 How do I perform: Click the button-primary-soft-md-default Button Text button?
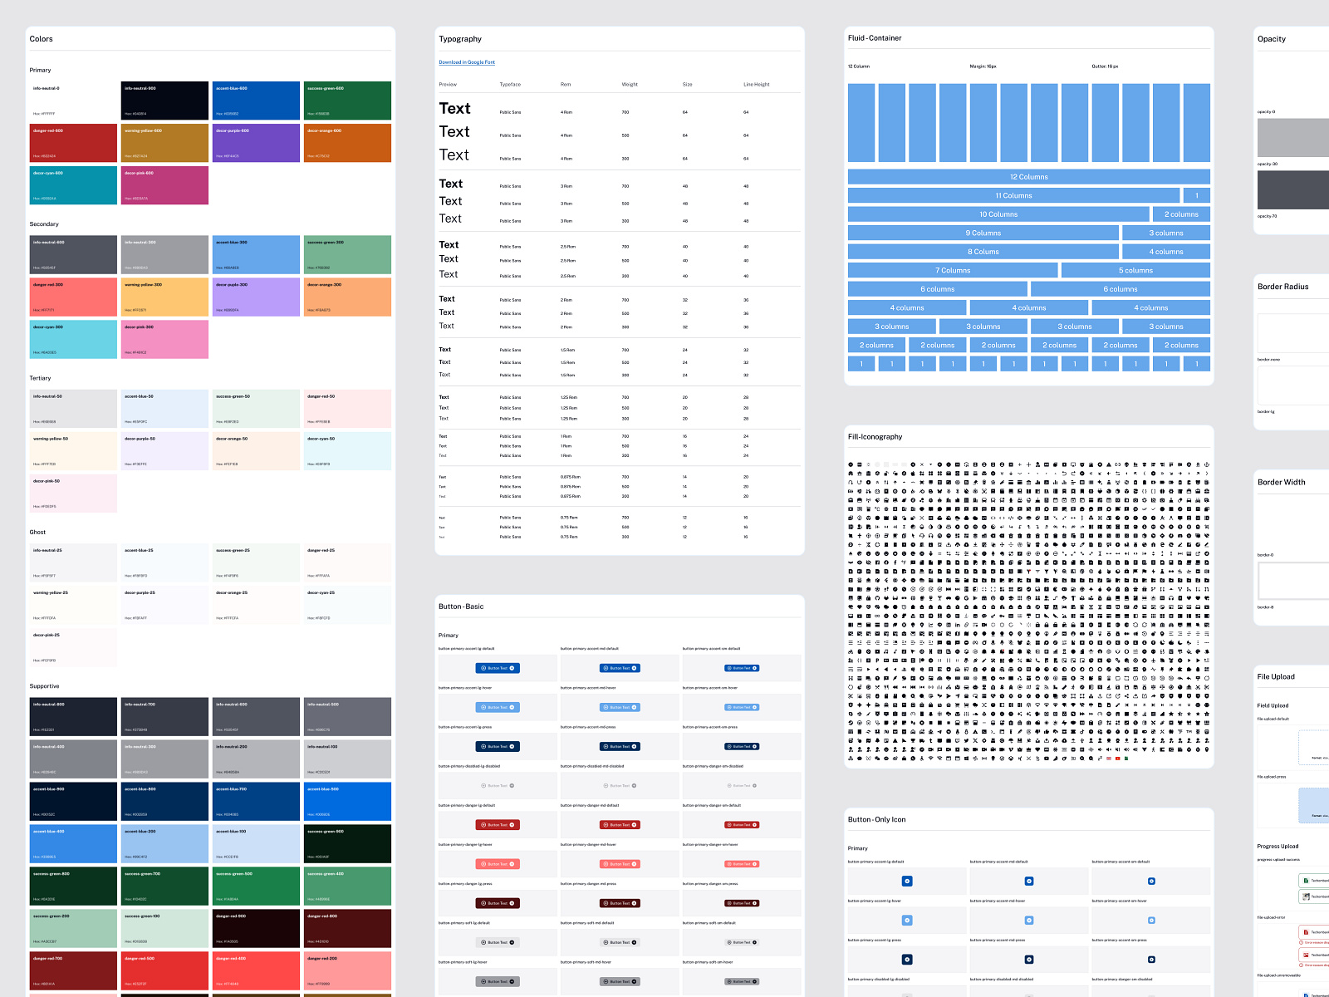[x=620, y=942]
